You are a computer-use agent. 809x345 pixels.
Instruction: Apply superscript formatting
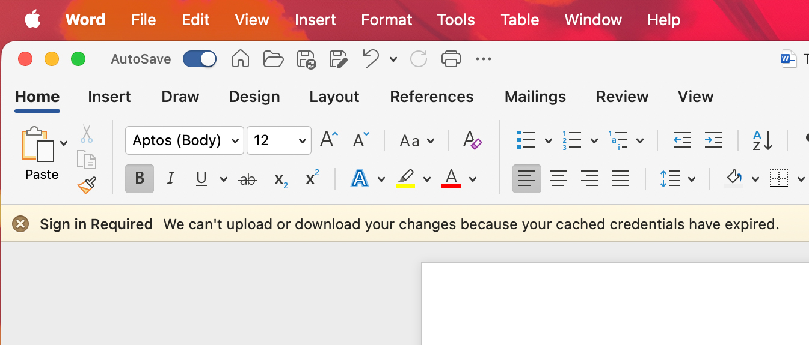(313, 178)
